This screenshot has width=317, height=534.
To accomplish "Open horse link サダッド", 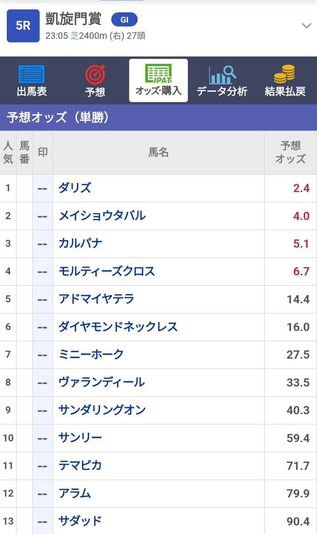I will click(80, 521).
